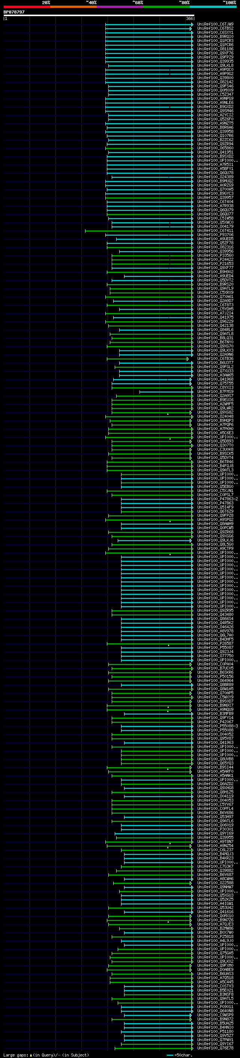Open hit UniRef100_P24422
The width and height of the screenshot is (240, 1058).
click(x=215, y=259)
